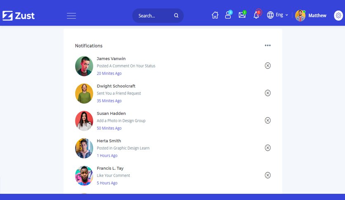
Task: Dismiss Francis L. Tay notification
Action: 267,175
